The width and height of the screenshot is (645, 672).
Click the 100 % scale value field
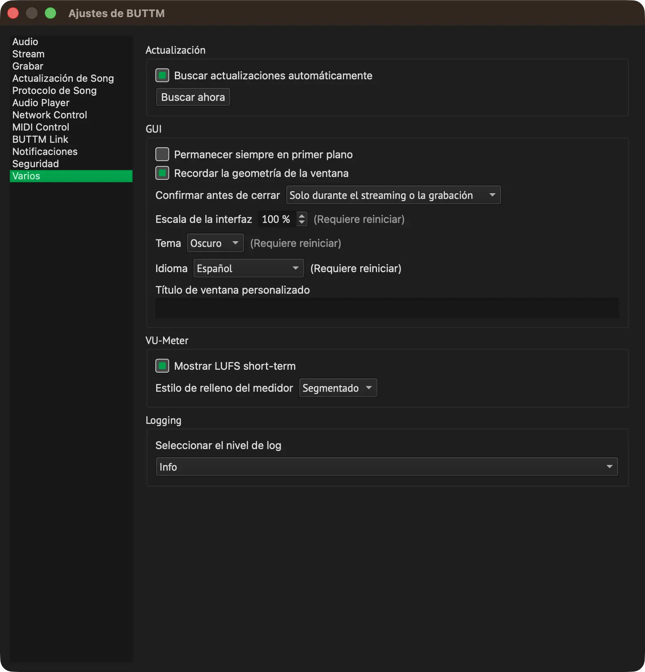[277, 219]
